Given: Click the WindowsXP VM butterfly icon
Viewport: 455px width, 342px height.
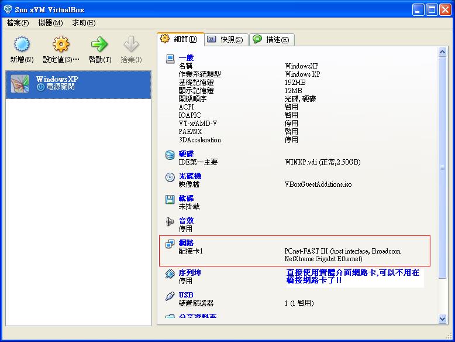Looking at the screenshot, I should tap(20, 84).
